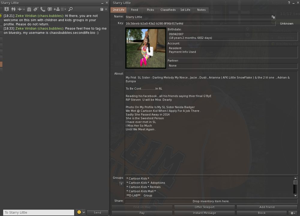Click the highlighted orange session tab at left
The width and height of the screenshot is (300, 216).
click(1, 64)
